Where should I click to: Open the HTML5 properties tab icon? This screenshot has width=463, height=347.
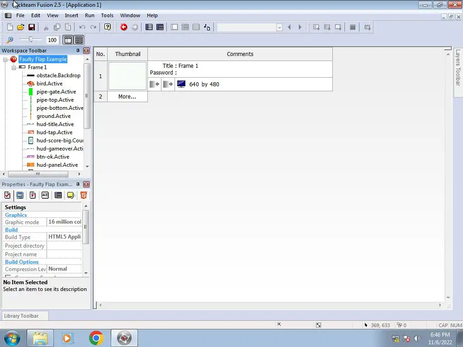(x=84, y=195)
